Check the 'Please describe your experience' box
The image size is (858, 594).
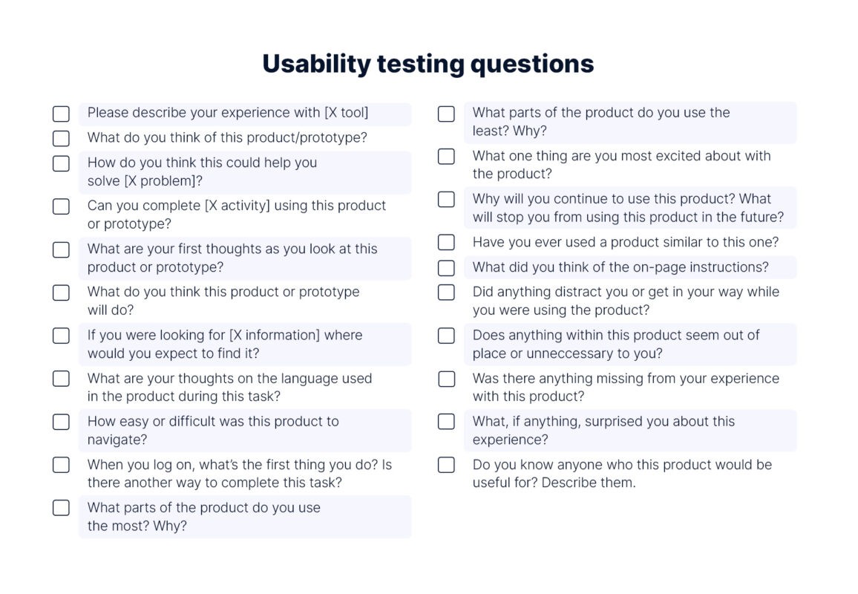(61, 114)
